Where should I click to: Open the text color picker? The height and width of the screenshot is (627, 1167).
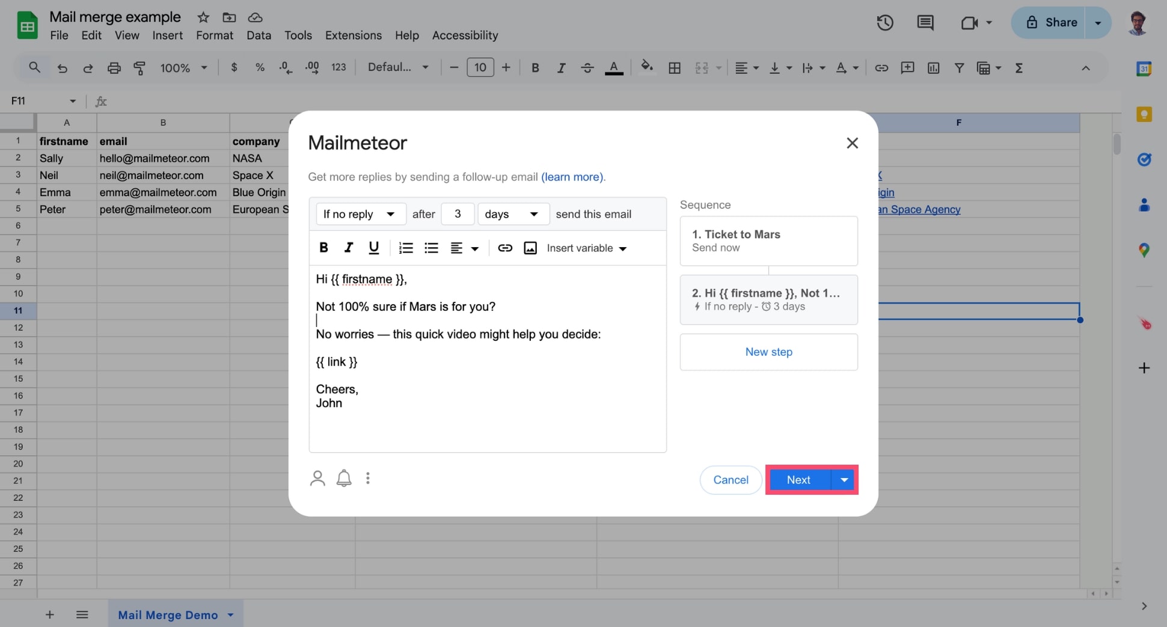click(x=614, y=68)
